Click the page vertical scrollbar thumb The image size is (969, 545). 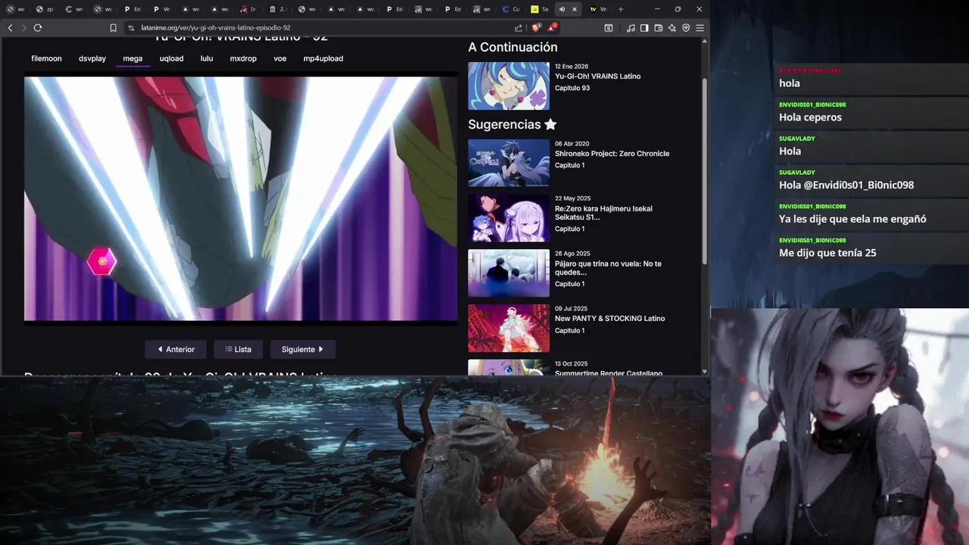pyautogui.click(x=705, y=170)
